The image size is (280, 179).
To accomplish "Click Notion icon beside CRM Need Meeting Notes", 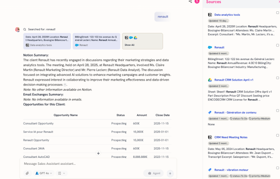I will point(210,137).
